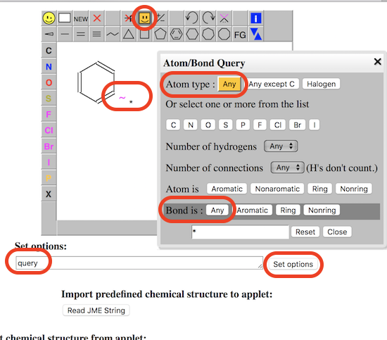The width and height of the screenshot is (387, 340).
Task: Select the plain hexagon ring tool
Action: [192, 34]
